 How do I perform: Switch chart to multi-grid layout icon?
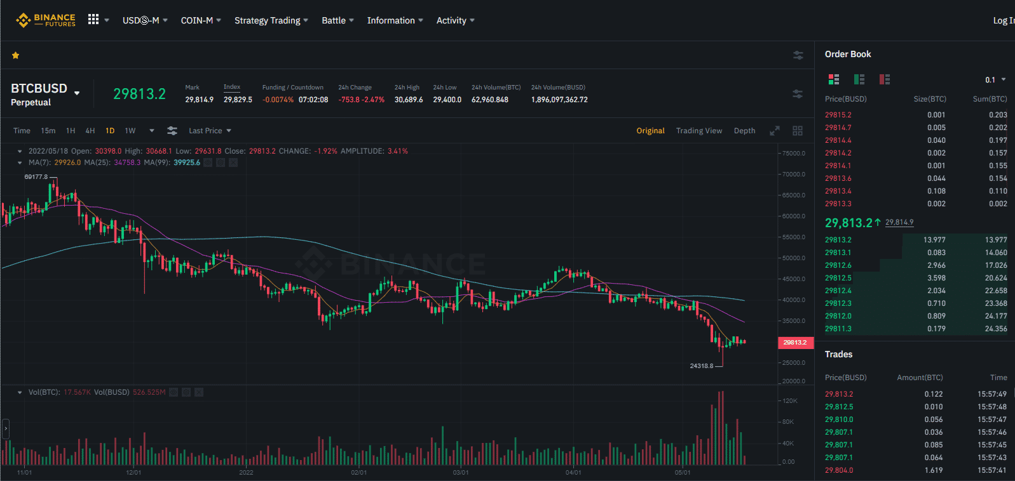tap(798, 131)
